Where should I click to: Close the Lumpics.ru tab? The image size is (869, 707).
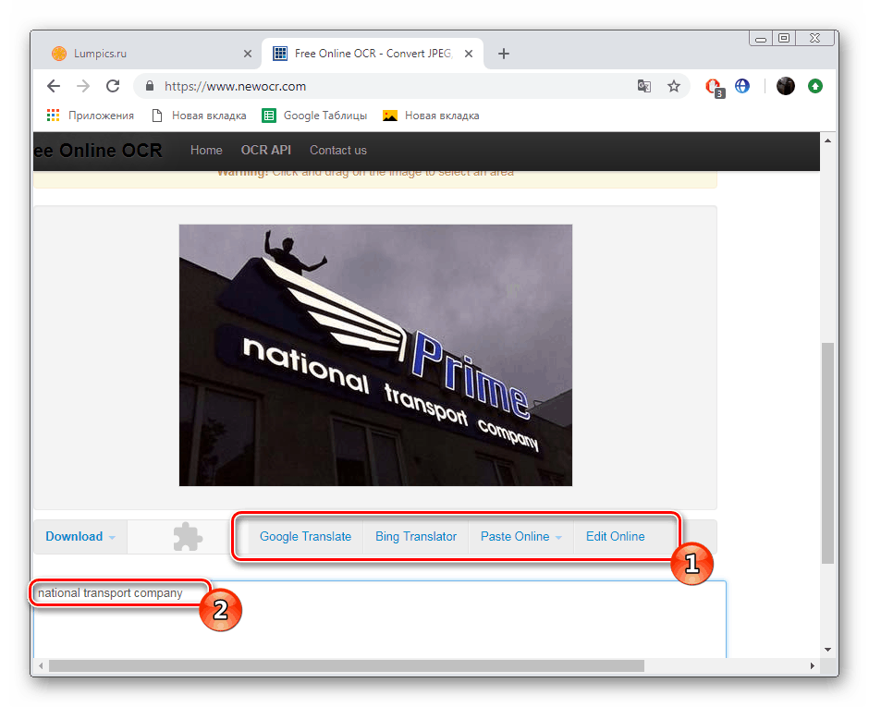tap(248, 54)
